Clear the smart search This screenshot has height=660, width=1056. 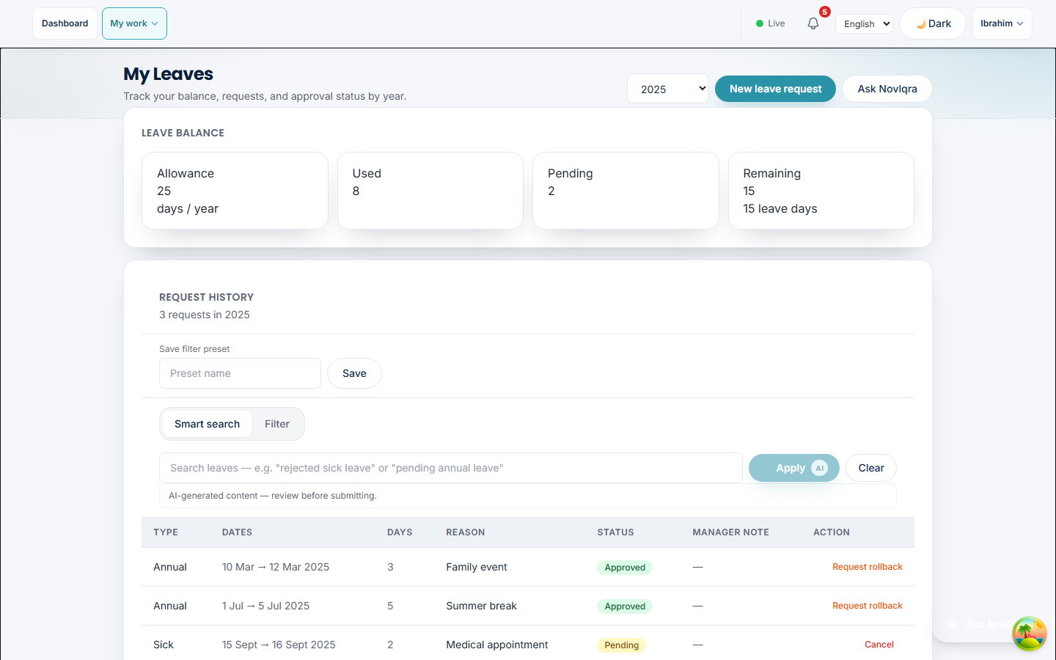tap(871, 468)
